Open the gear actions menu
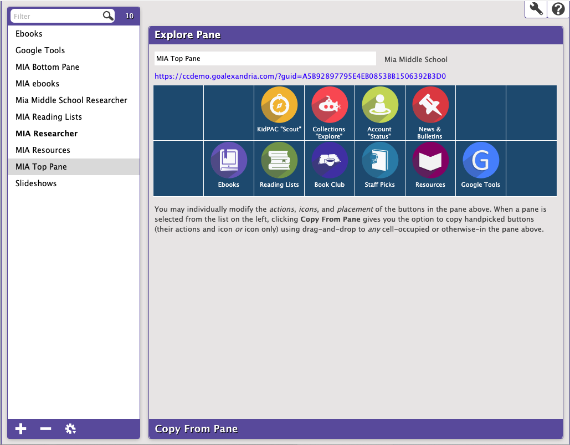Screen dimensions: 570x445 tap(70, 429)
